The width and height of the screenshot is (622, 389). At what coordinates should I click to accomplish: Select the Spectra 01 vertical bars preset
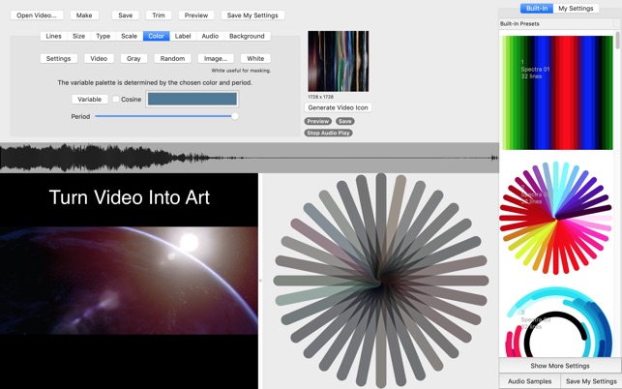[x=555, y=92]
